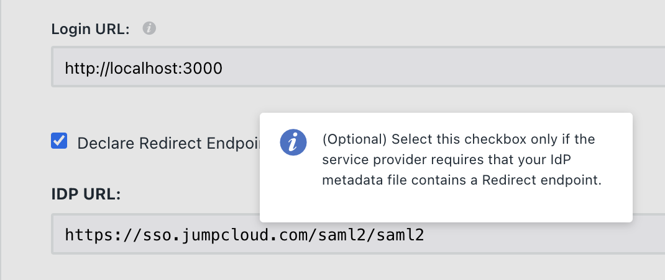Click the tooltip's Optional description text
The width and height of the screenshot is (665, 280).
coord(460,159)
